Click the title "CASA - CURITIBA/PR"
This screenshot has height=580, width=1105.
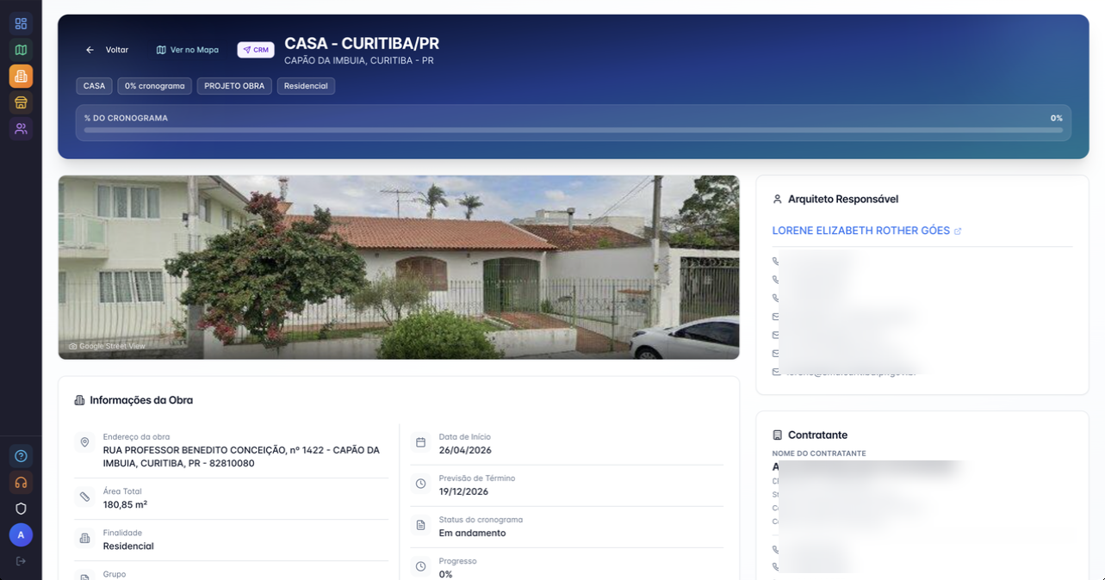pyautogui.click(x=362, y=44)
